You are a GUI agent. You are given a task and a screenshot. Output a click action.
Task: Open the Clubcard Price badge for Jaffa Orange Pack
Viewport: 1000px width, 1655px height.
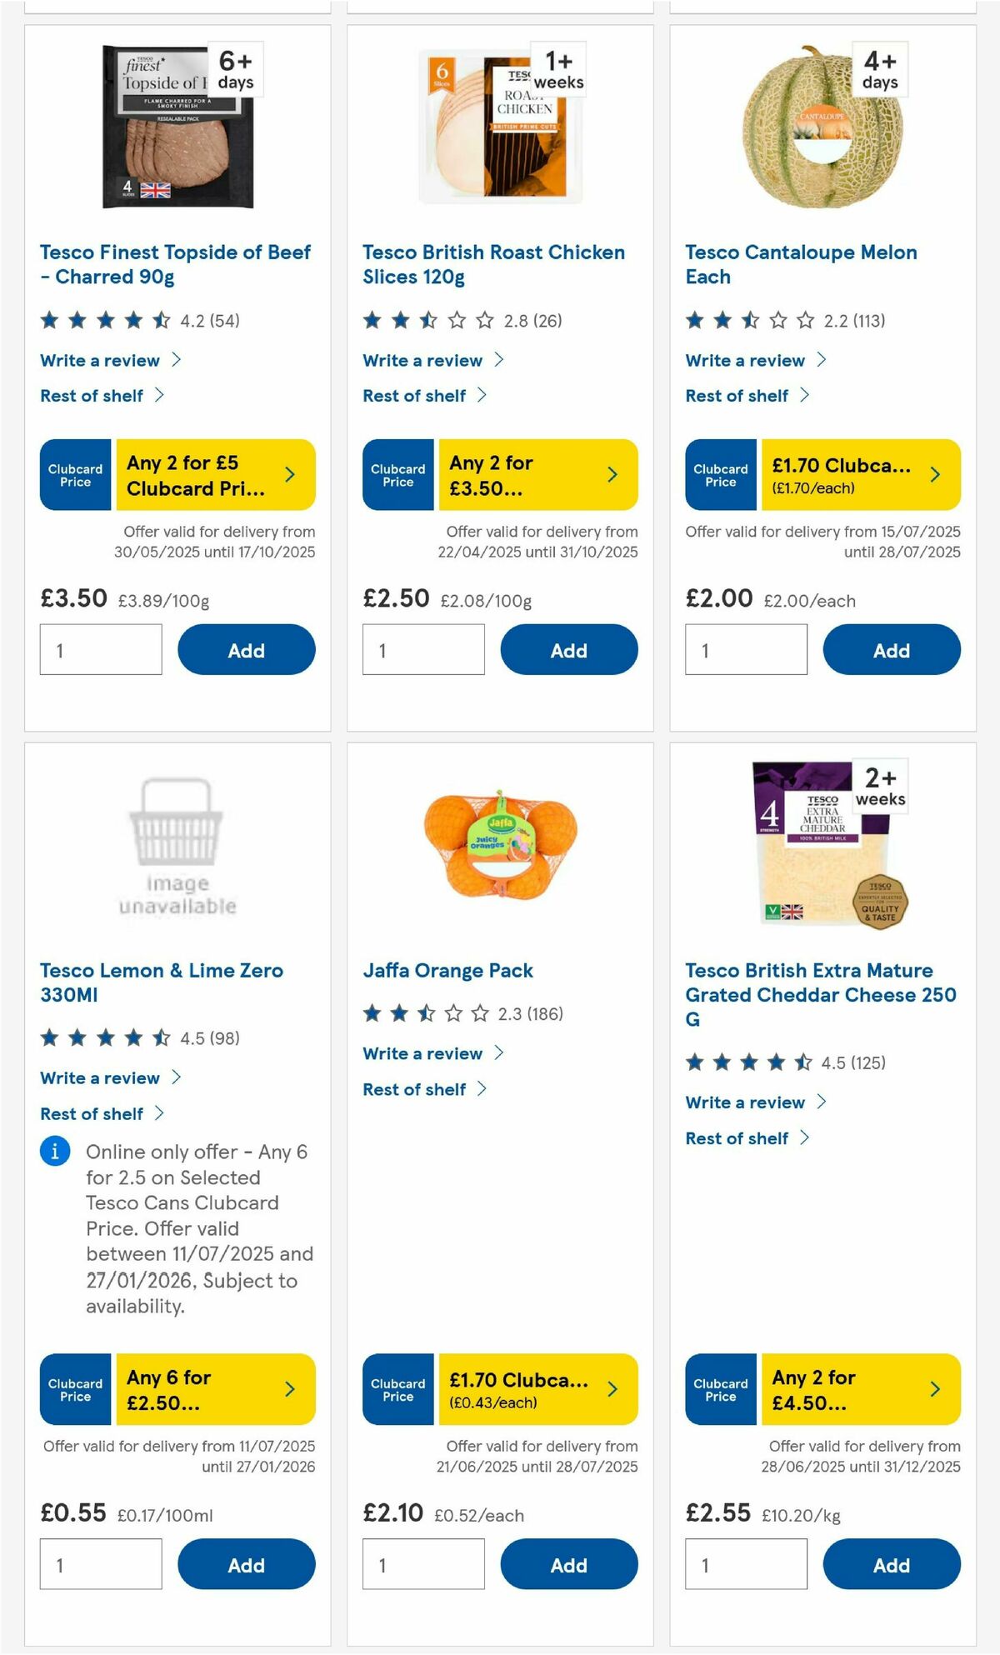pyautogui.click(x=397, y=1390)
